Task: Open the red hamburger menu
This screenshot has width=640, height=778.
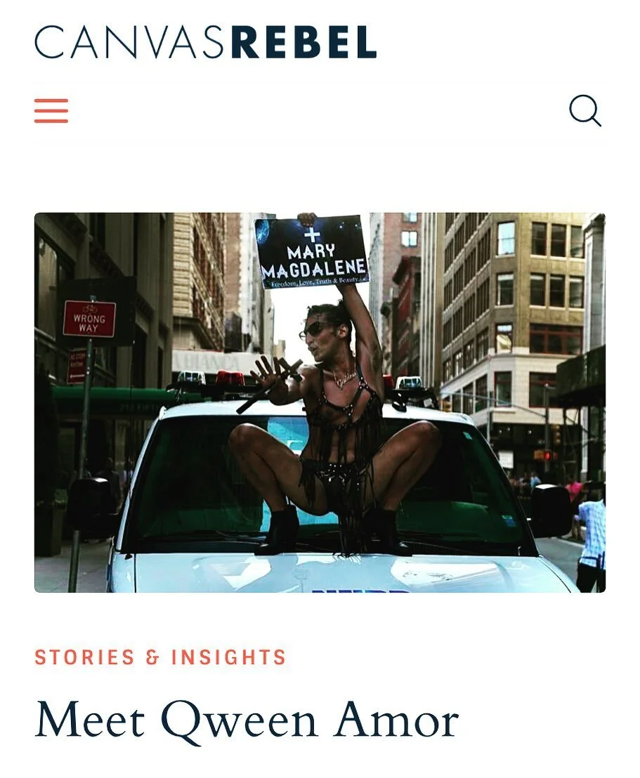Action: pyautogui.click(x=51, y=111)
